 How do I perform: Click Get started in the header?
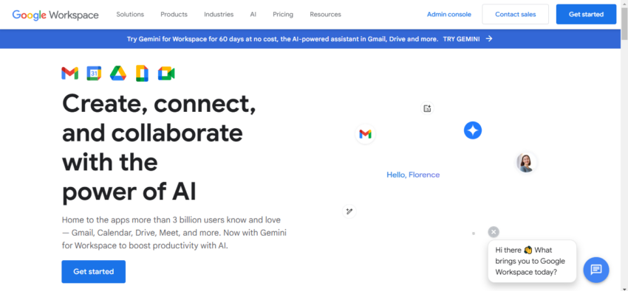(x=586, y=15)
